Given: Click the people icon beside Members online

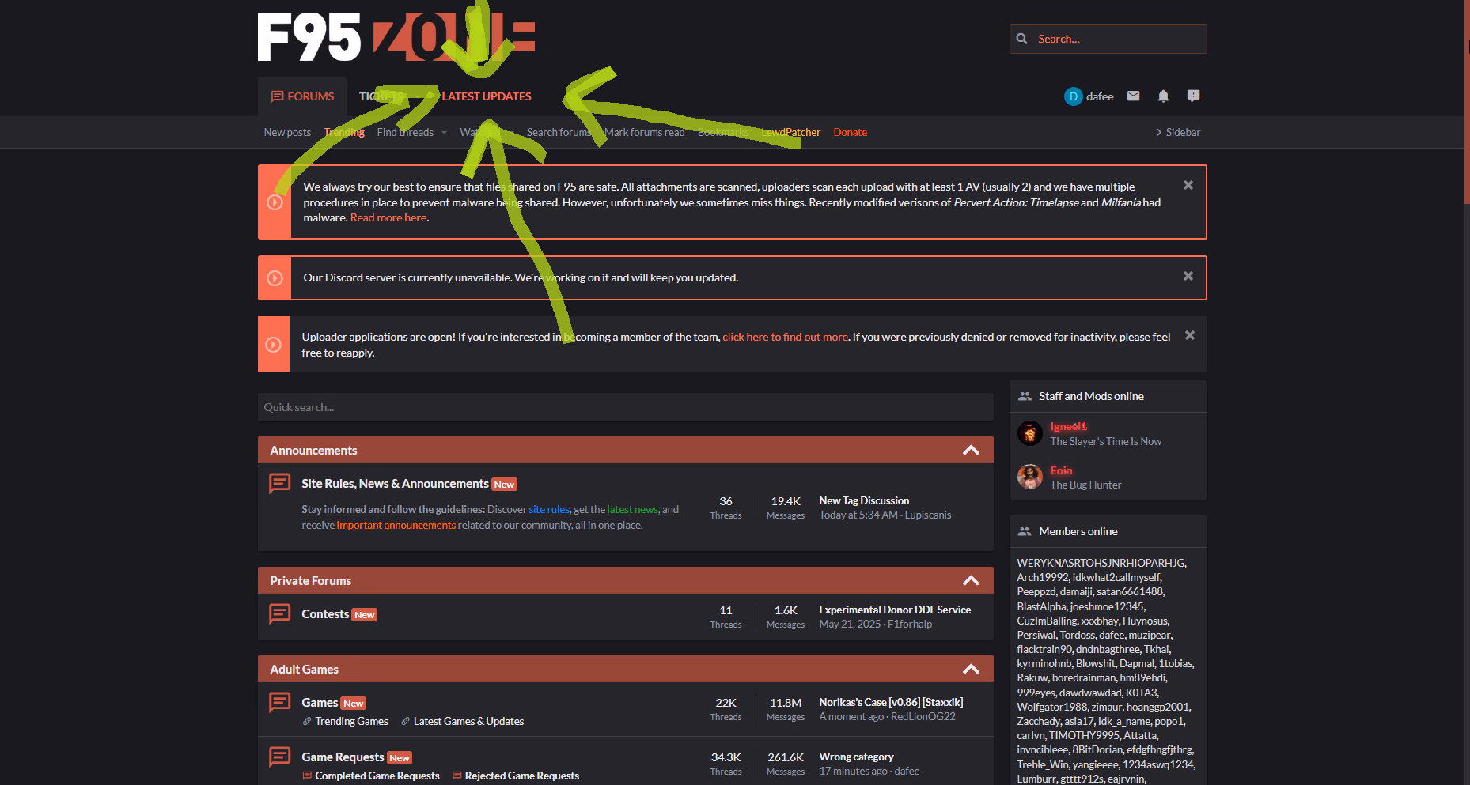Looking at the screenshot, I should [x=1025, y=531].
